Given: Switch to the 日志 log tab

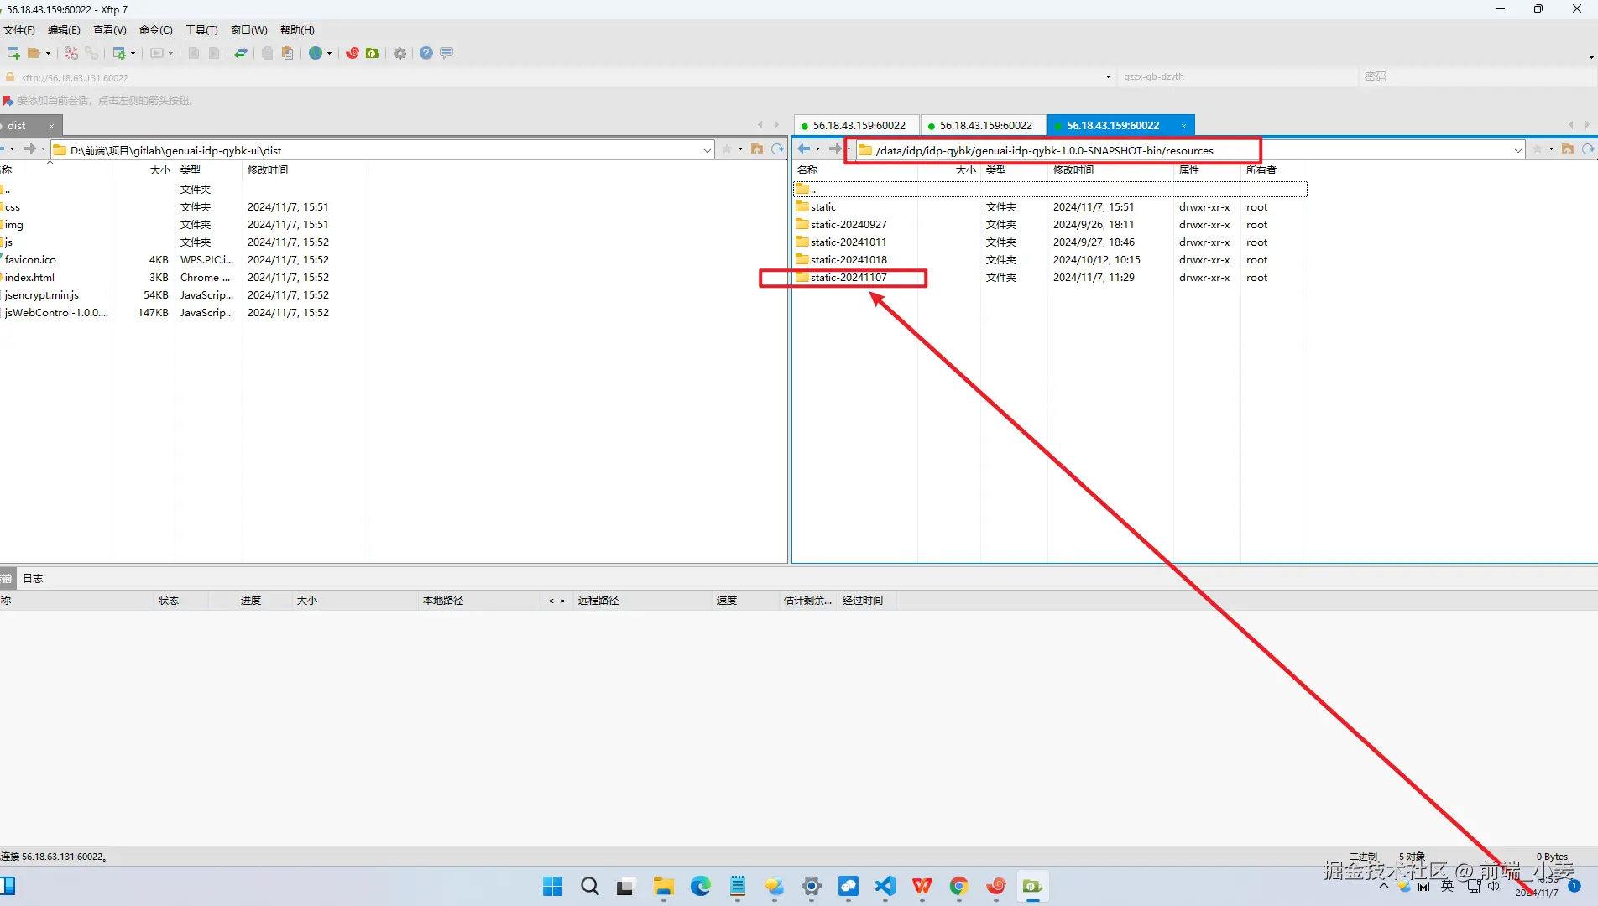Looking at the screenshot, I should 33,579.
